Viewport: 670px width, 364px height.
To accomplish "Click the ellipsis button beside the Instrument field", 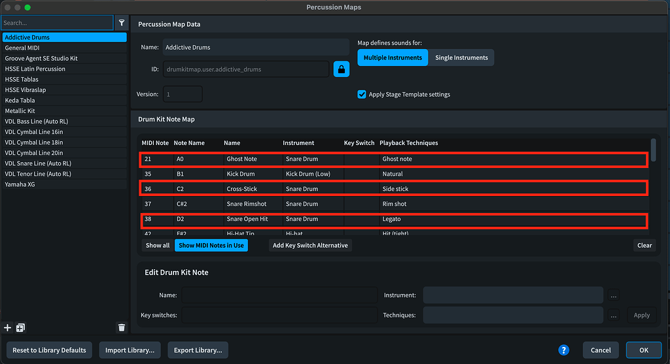I will point(613,295).
